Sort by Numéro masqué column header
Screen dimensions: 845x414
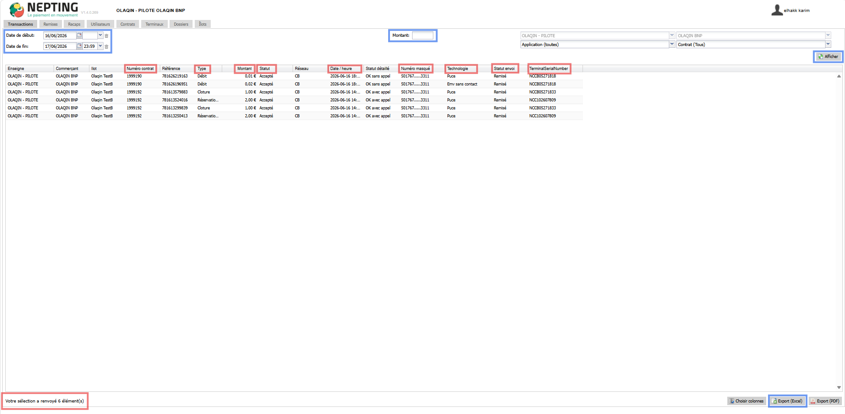click(x=422, y=69)
